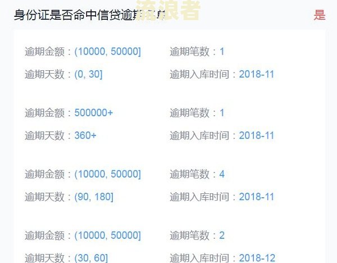The width and height of the screenshot is (337, 263).
Task: Click the red 是 result at top right
Action: pyautogui.click(x=320, y=15)
